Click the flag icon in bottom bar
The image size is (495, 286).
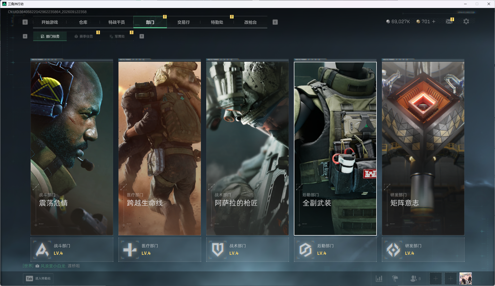click(395, 279)
